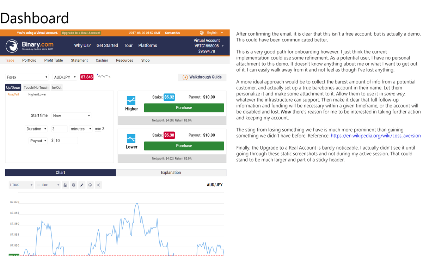
Task: Open the Line chart type dropdown
Action: [48, 185]
